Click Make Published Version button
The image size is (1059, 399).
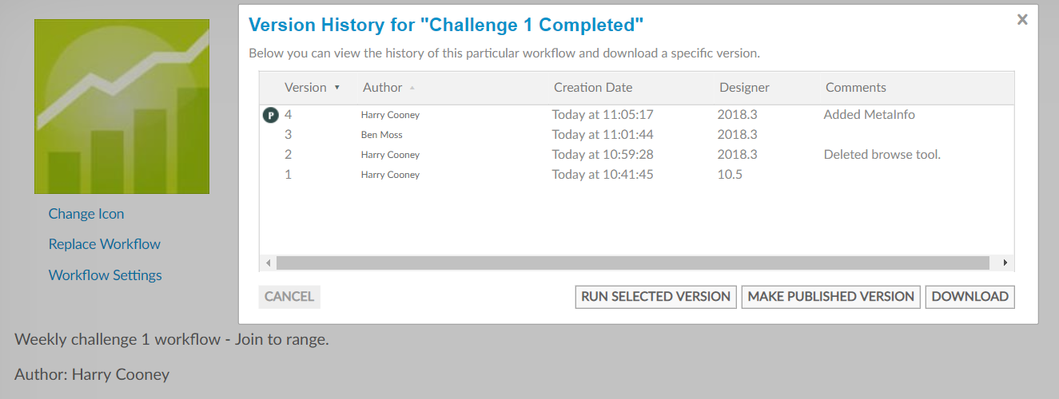[x=831, y=297]
